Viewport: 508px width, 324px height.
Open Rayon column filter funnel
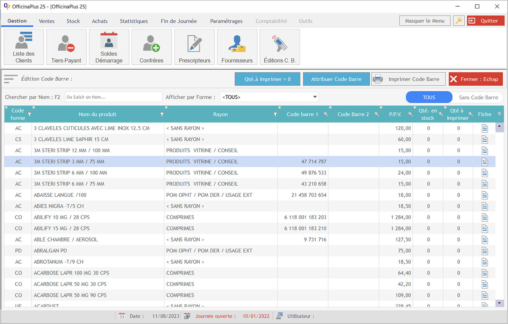coord(275,114)
